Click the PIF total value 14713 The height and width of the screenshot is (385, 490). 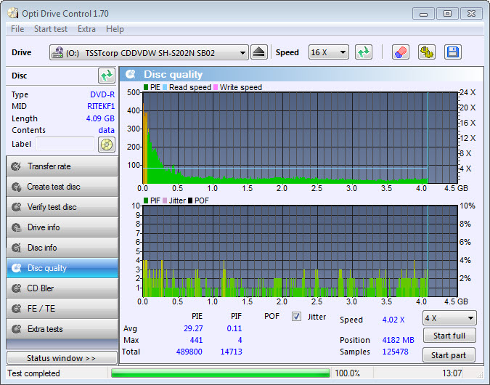232,352
